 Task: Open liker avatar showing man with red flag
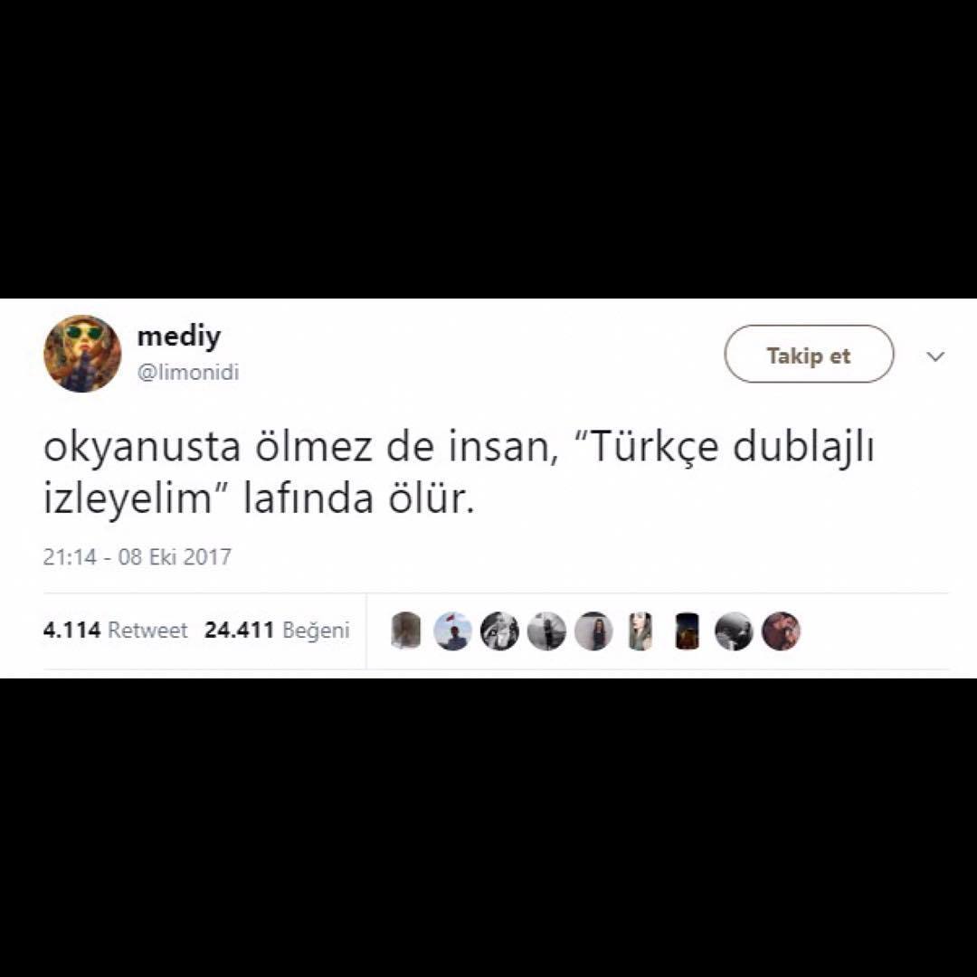452,631
